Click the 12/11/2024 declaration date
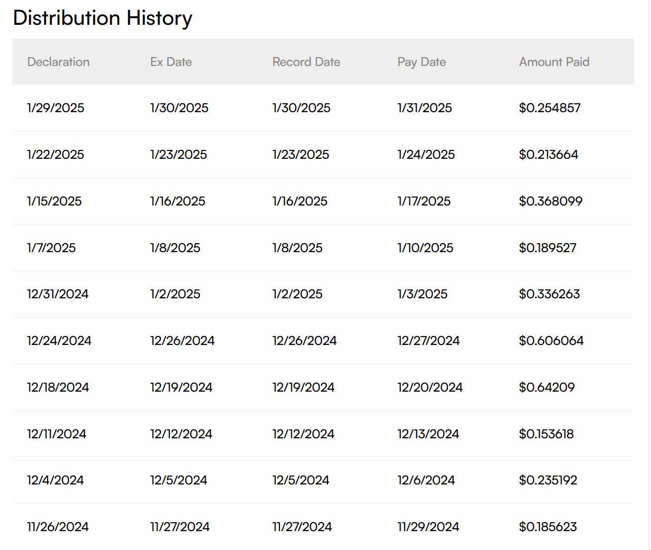This screenshot has height=550, width=651. click(x=57, y=434)
